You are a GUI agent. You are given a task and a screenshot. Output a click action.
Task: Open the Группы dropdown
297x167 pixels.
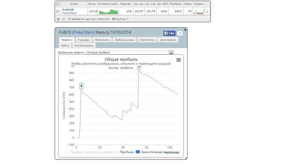click(120, 19)
